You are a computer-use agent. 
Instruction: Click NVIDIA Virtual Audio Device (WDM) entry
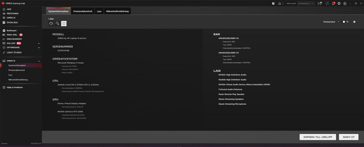(244, 84)
